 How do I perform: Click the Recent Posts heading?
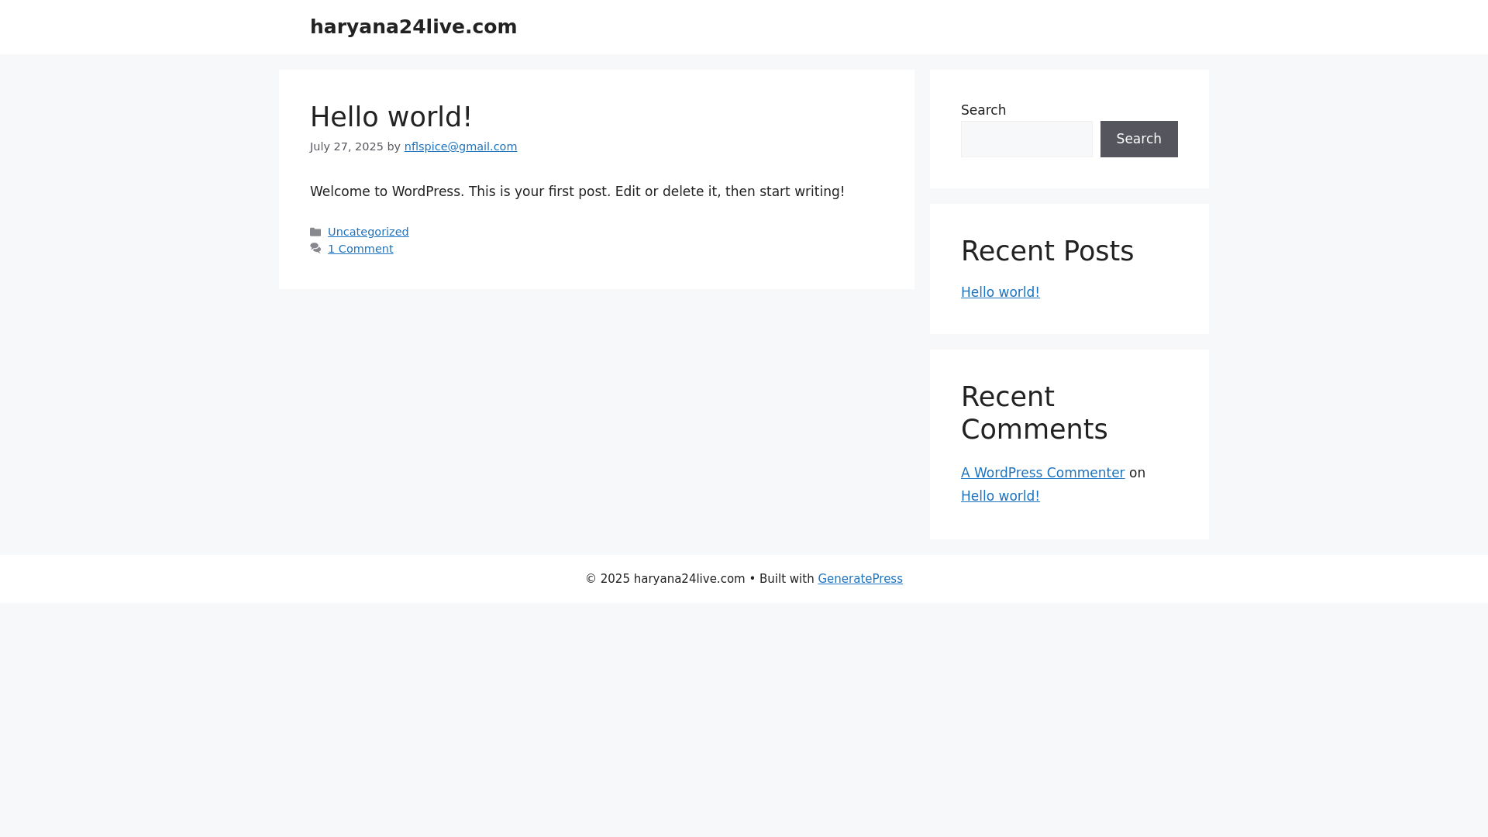click(x=1047, y=251)
